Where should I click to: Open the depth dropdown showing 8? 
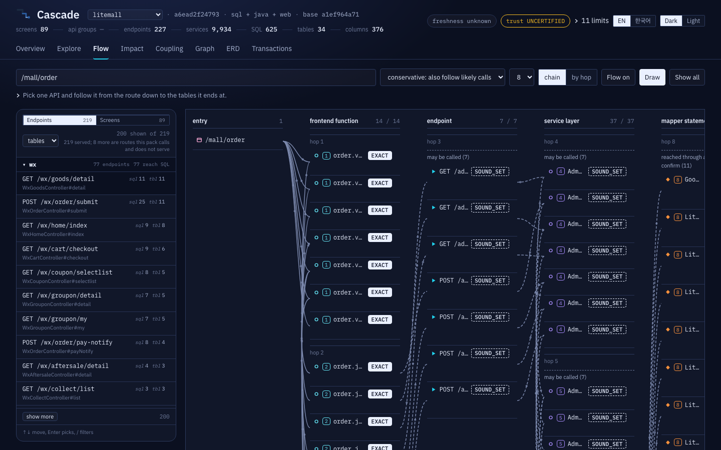(x=522, y=77)
